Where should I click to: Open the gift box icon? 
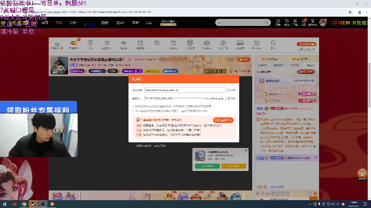pos(157,43)
